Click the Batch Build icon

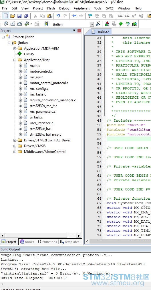27,24
